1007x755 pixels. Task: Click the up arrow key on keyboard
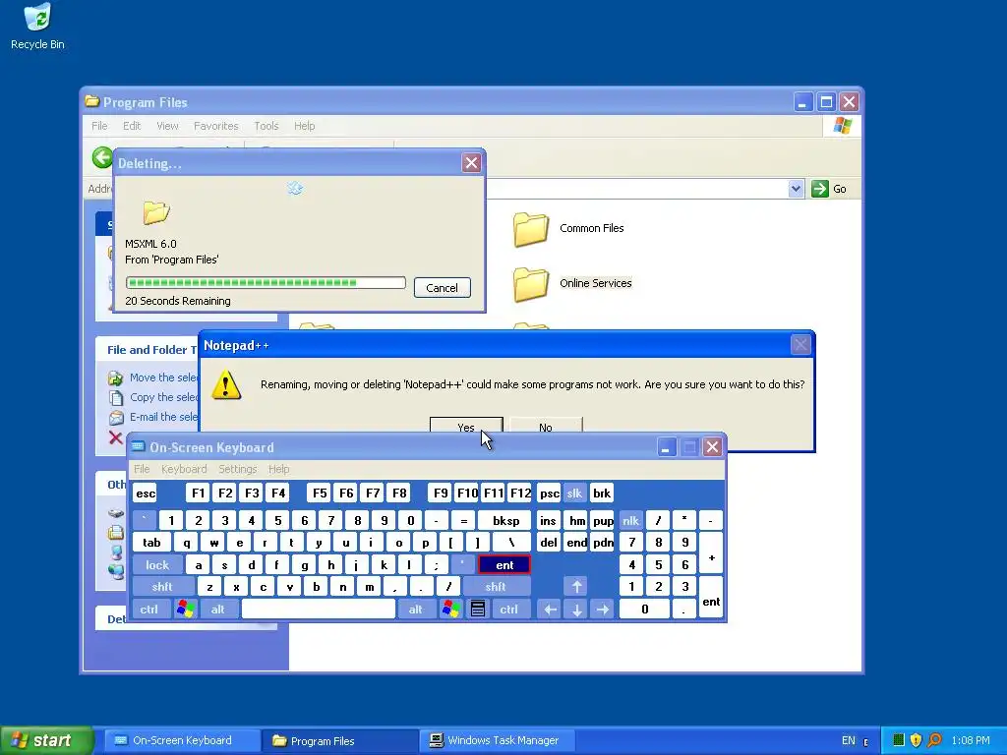pyautogui.click(x=576, y=586)
